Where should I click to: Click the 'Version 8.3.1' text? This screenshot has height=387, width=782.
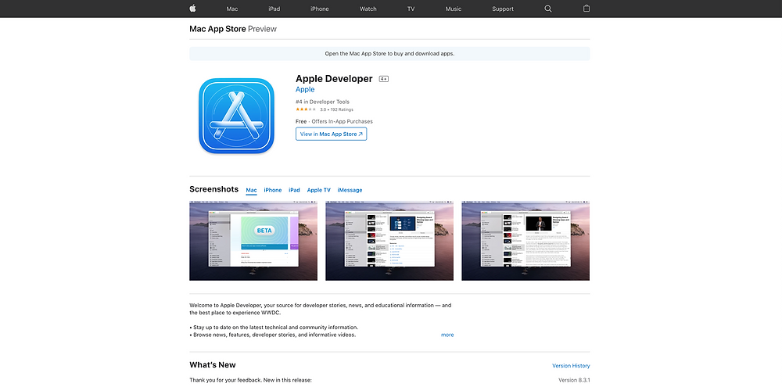pyautogui.click(x=574, y=380)
